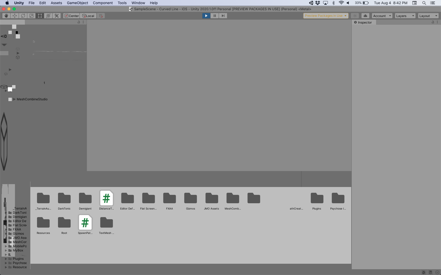Select MeshCombineStudio in the hierarchy

[32, 99]
